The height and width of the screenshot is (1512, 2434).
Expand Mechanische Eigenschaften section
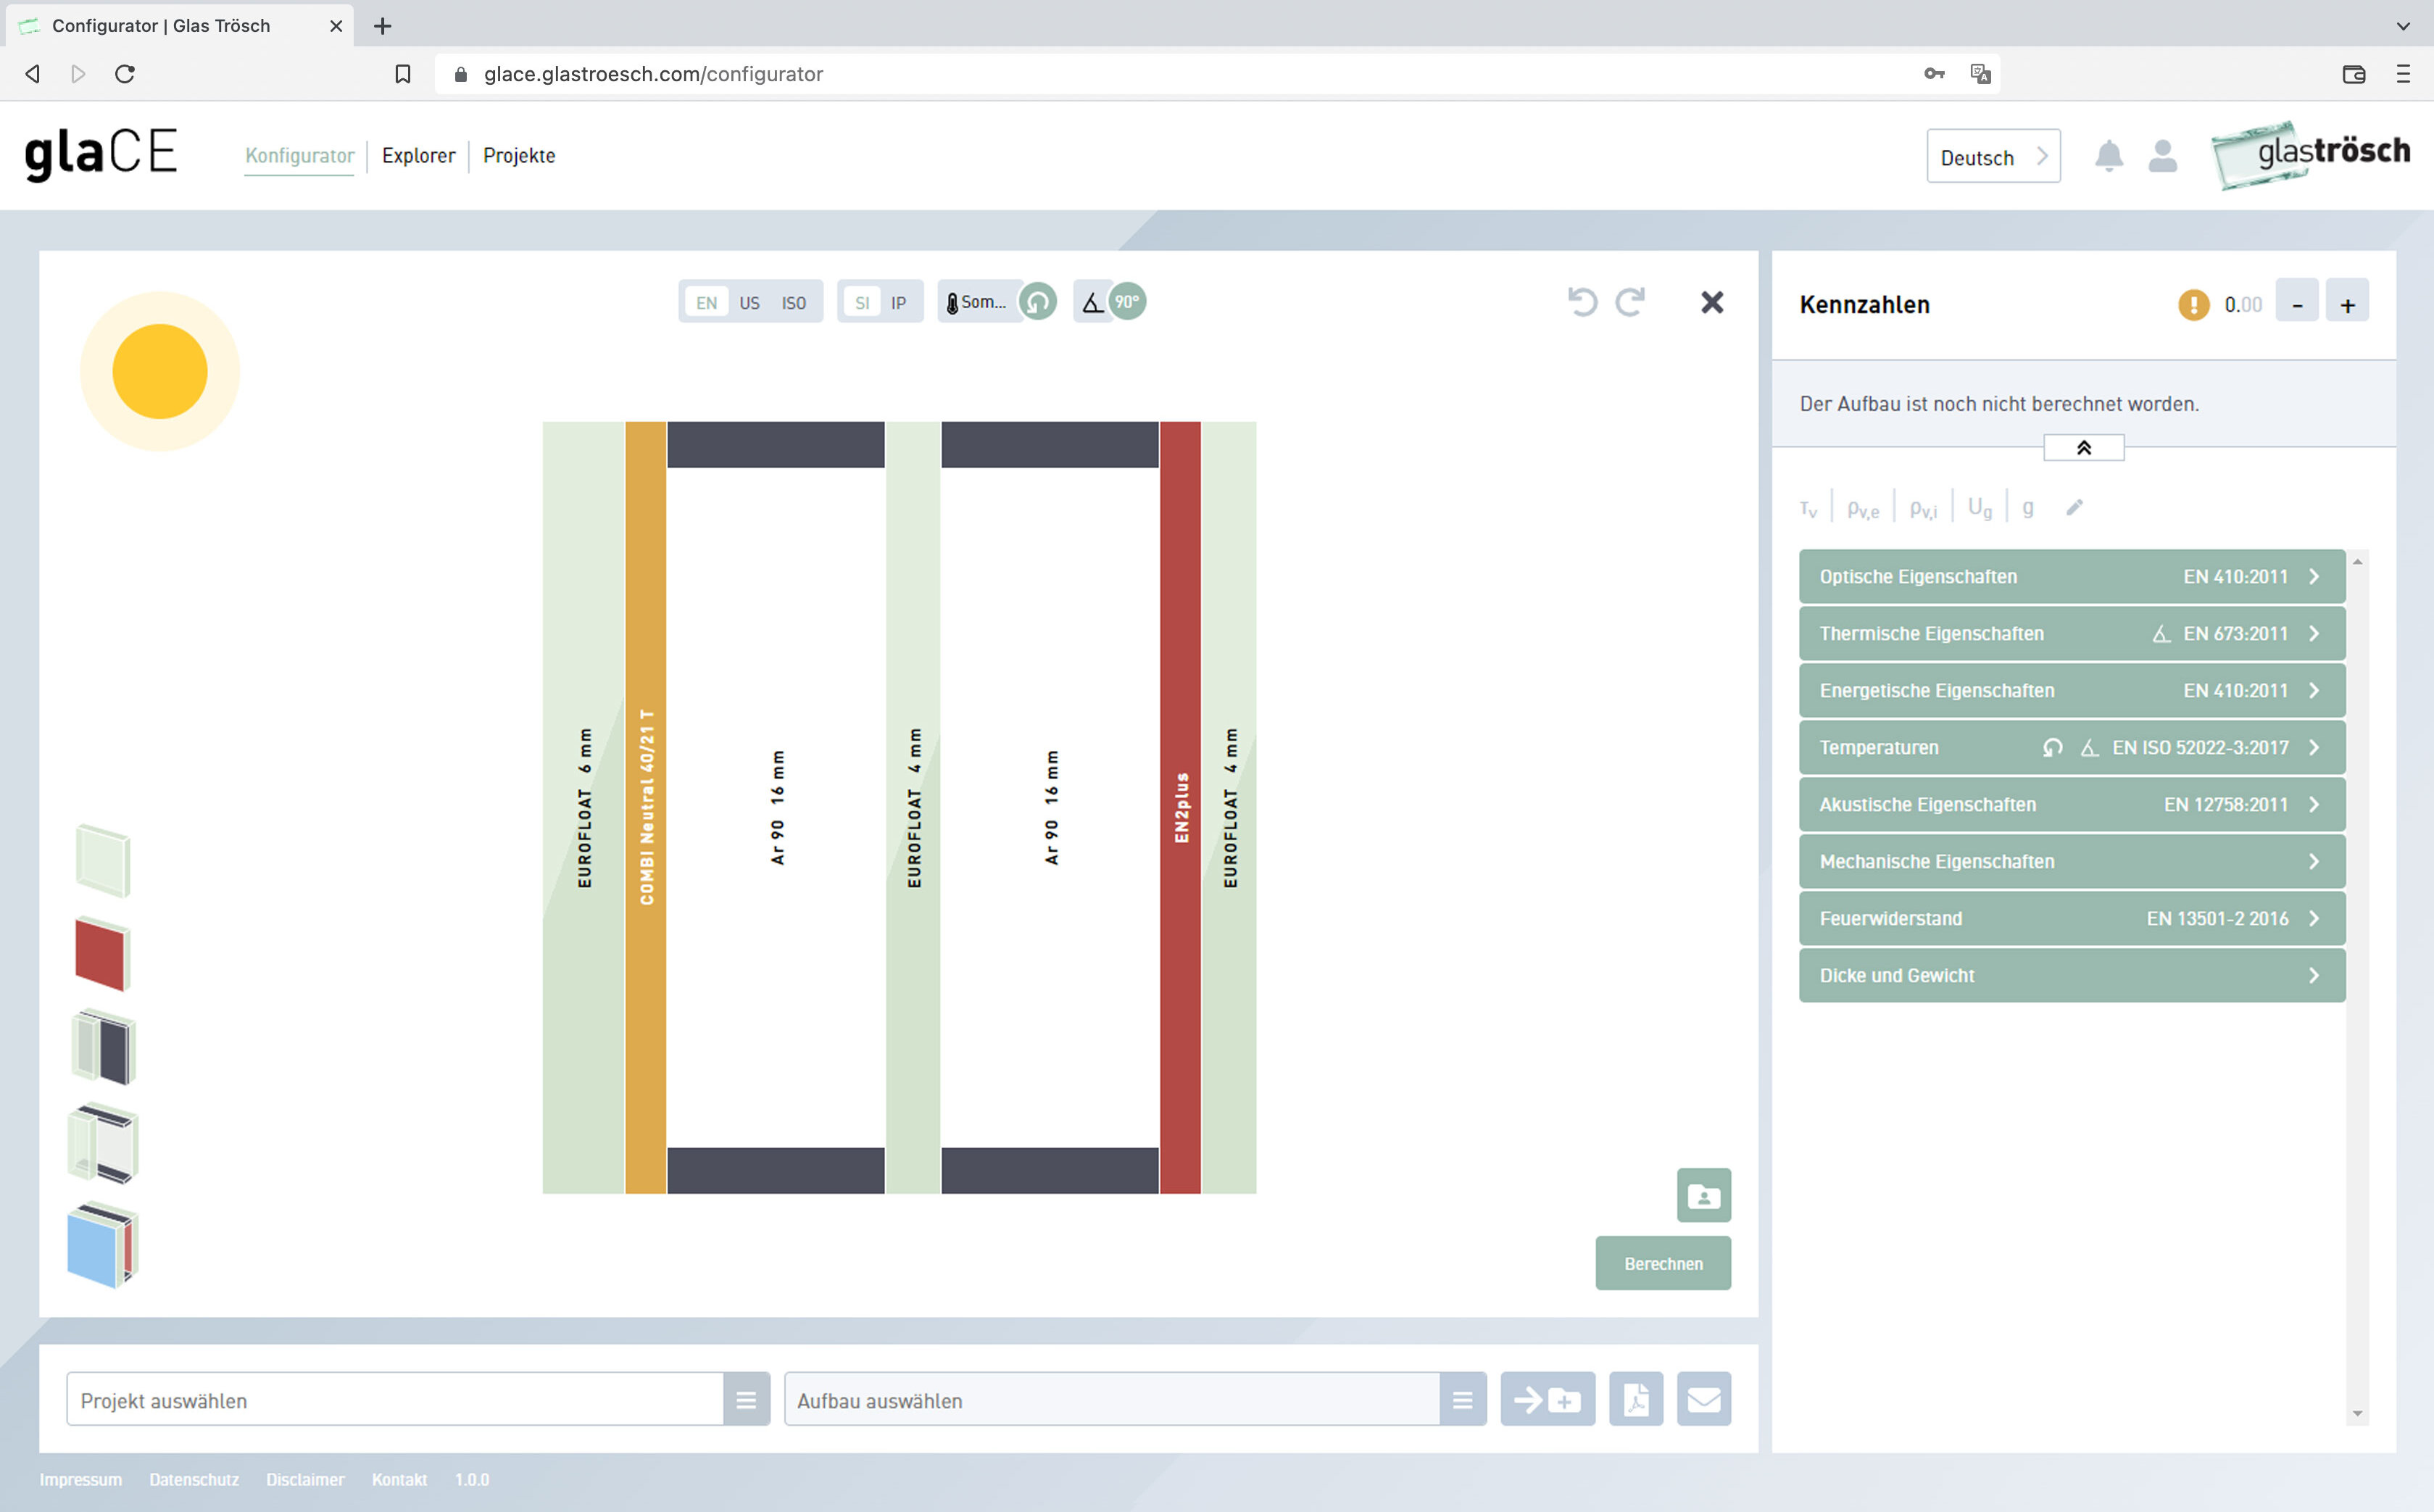tap(2072, 862)
